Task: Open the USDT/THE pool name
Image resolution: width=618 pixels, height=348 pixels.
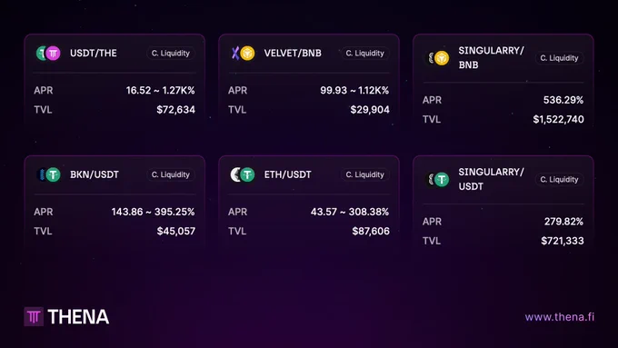Action: coord(94,54)
